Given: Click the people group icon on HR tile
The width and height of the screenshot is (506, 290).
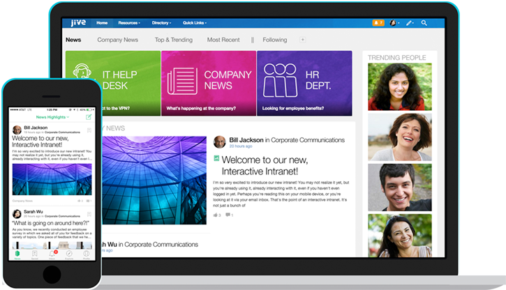Looking at the screenshot, I should [280, 80].
